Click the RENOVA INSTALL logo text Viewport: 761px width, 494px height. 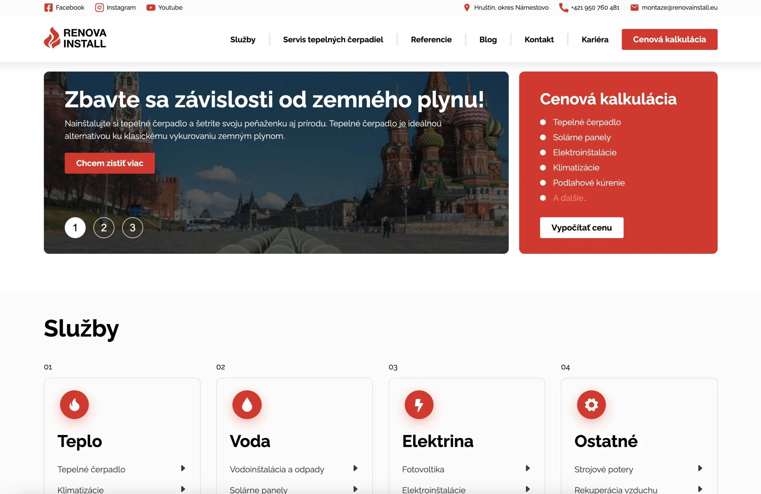pos(85,38)
